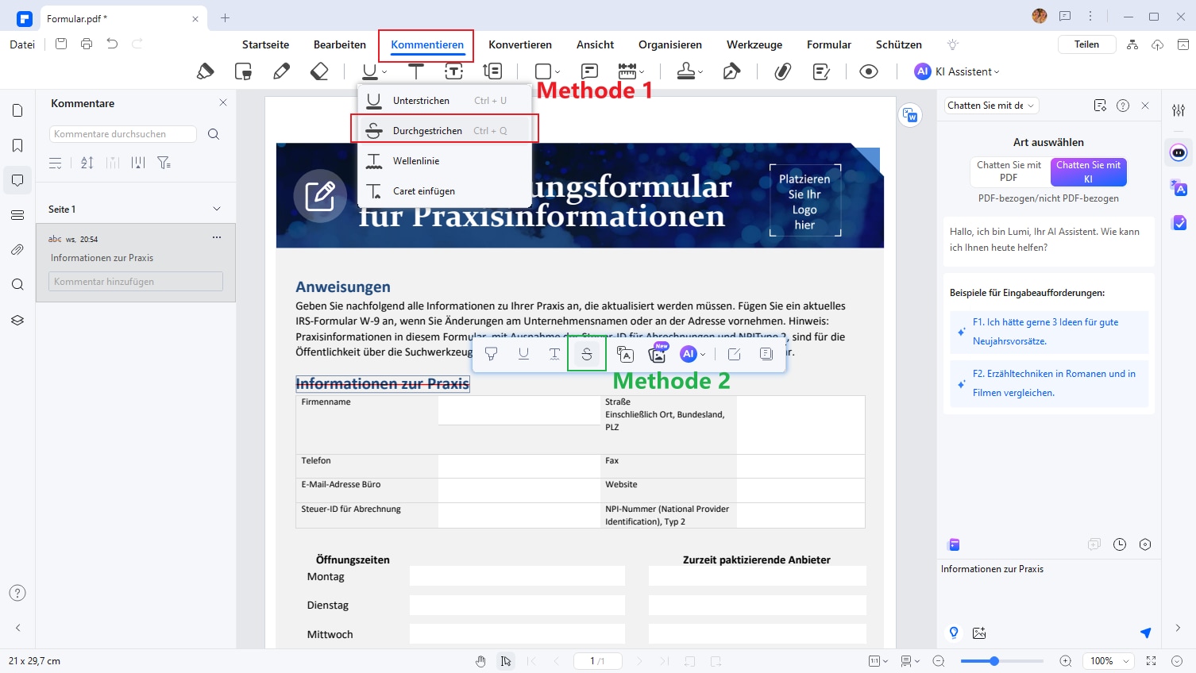This screenshot has height=673, width=1196.
Task: Select the text callout tool
Action: [492, 71]
